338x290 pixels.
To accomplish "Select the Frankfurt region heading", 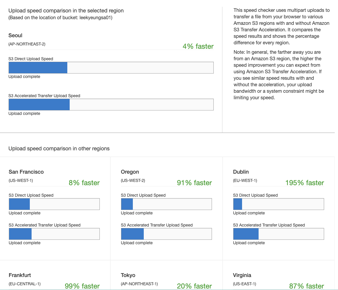I will pos(20,275).
